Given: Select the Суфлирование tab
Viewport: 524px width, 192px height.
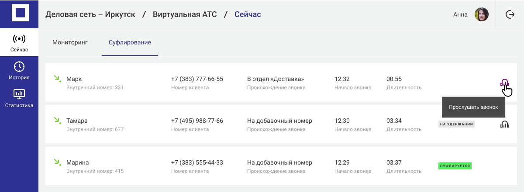Looking at the screenshot, I should (130, 43).
